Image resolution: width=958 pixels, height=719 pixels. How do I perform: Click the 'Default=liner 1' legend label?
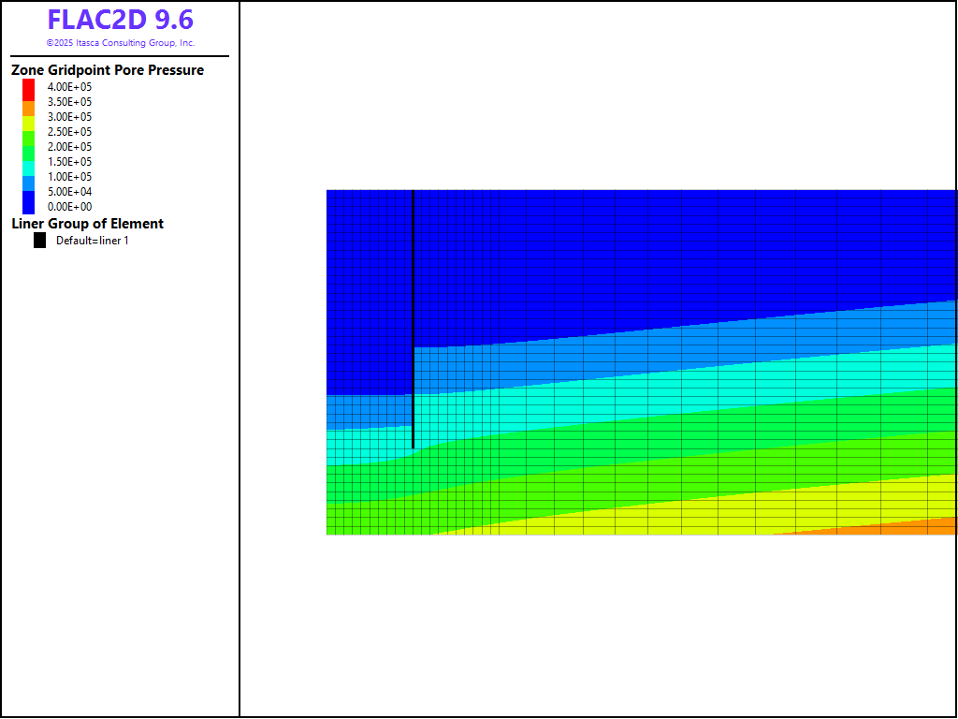93,241
